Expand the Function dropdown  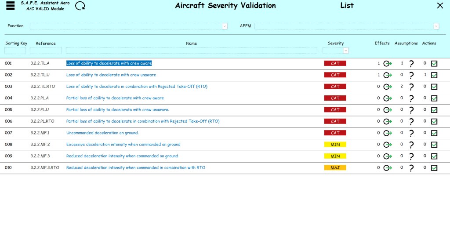[x=225, y=26]
